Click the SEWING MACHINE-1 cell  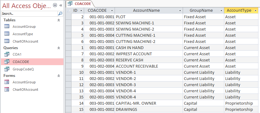(149, 23)
